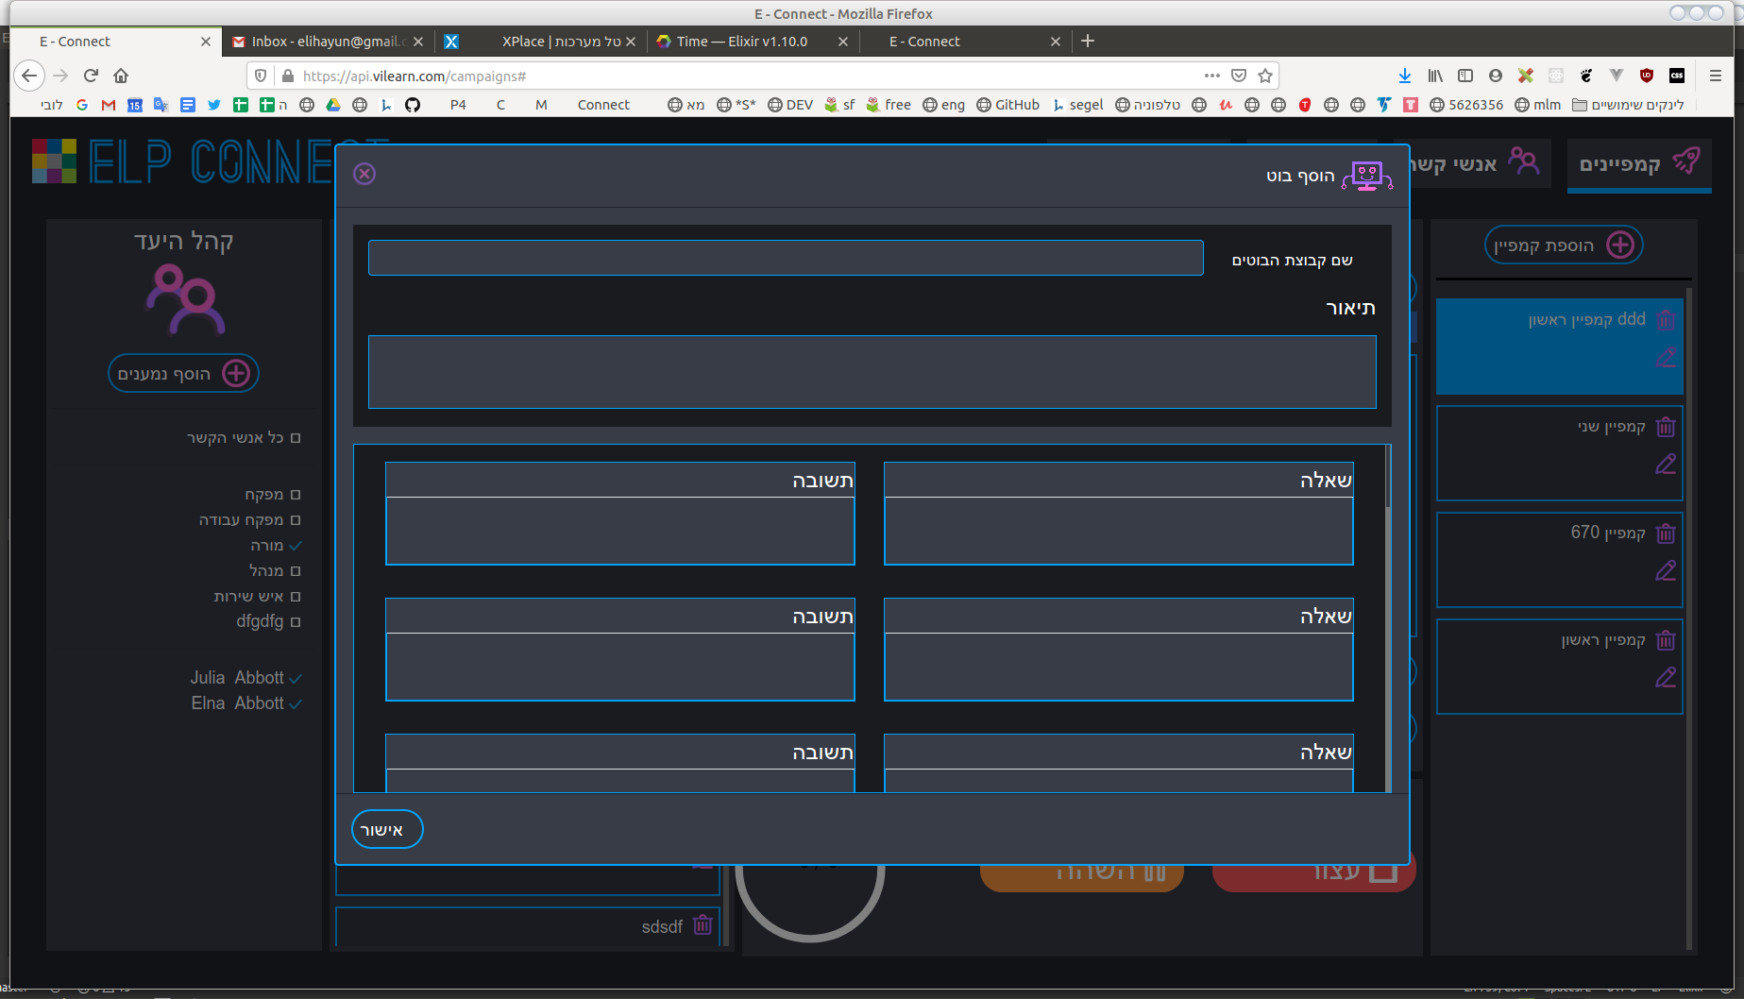Check the 'מפקח עבודה' checkbox
The image size is (1744, 999).
(x=296, y=520)
